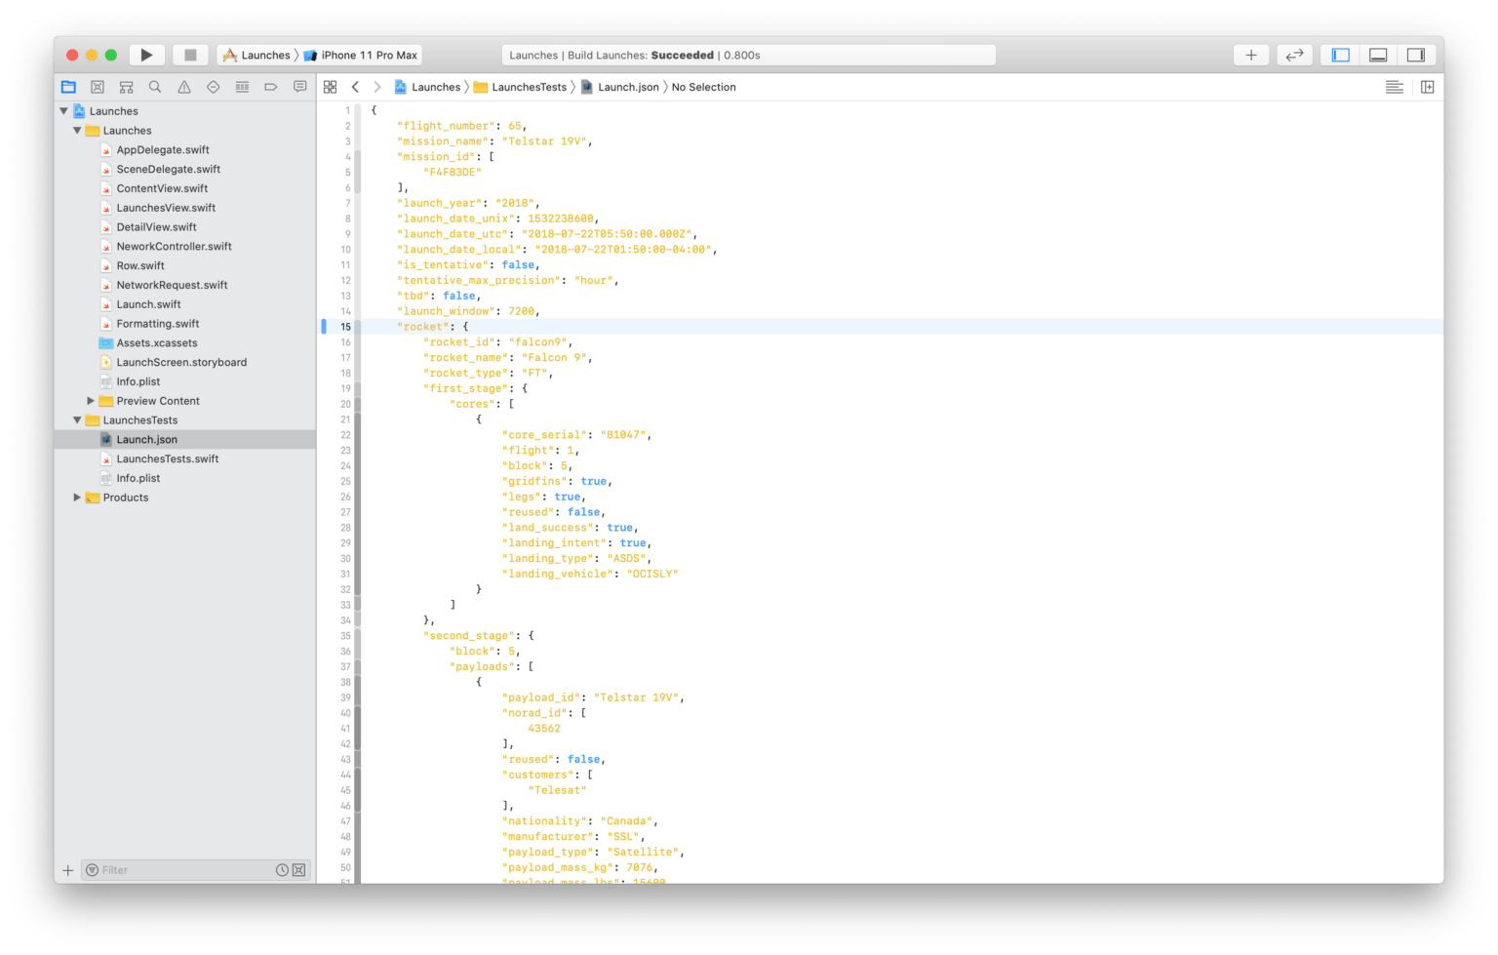This screenshot has height=955, width=1498.
Task: Show the right inspector panel
Action: tap(1416, 55)
